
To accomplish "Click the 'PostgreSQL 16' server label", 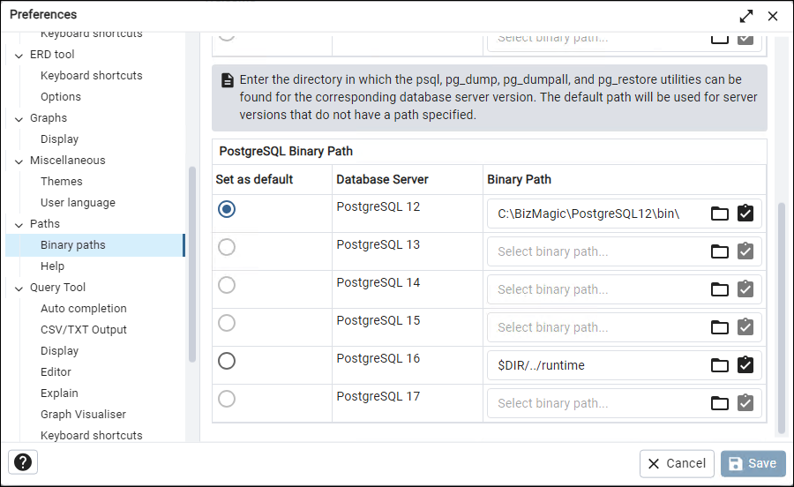I will tap(378, 358).
